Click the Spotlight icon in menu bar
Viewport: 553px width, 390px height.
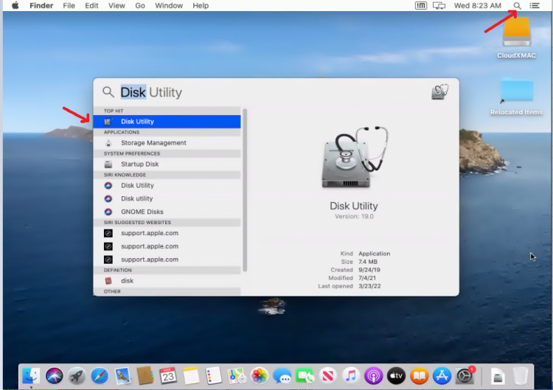point(517,6)
